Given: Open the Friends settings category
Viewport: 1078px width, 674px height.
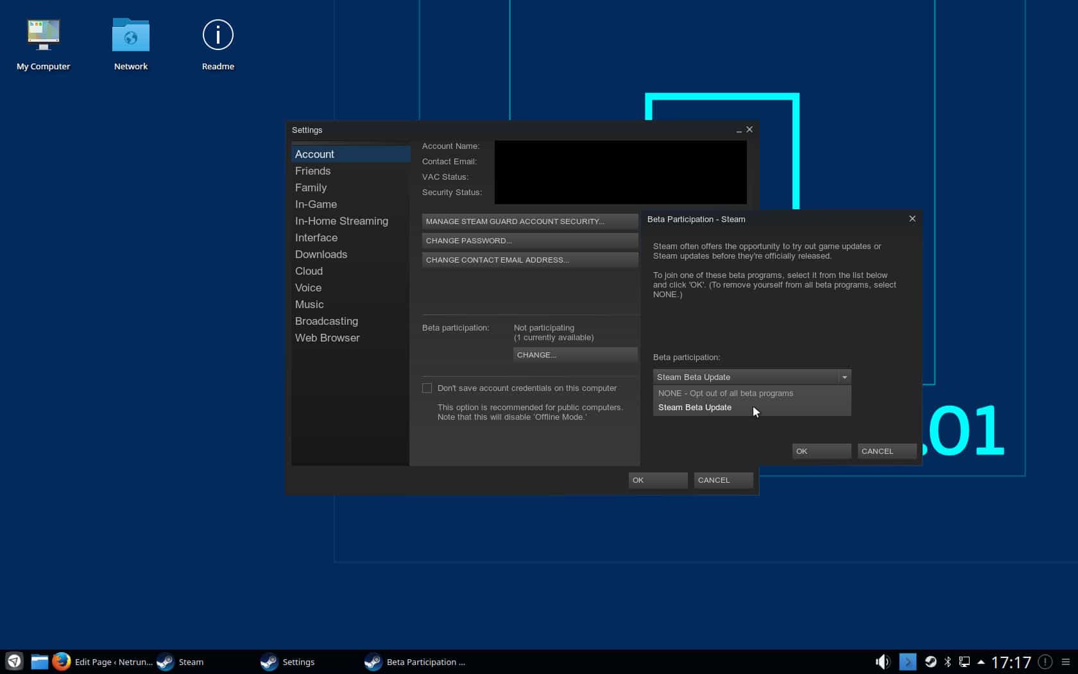Looking at the screenshot, I should 350,171.
